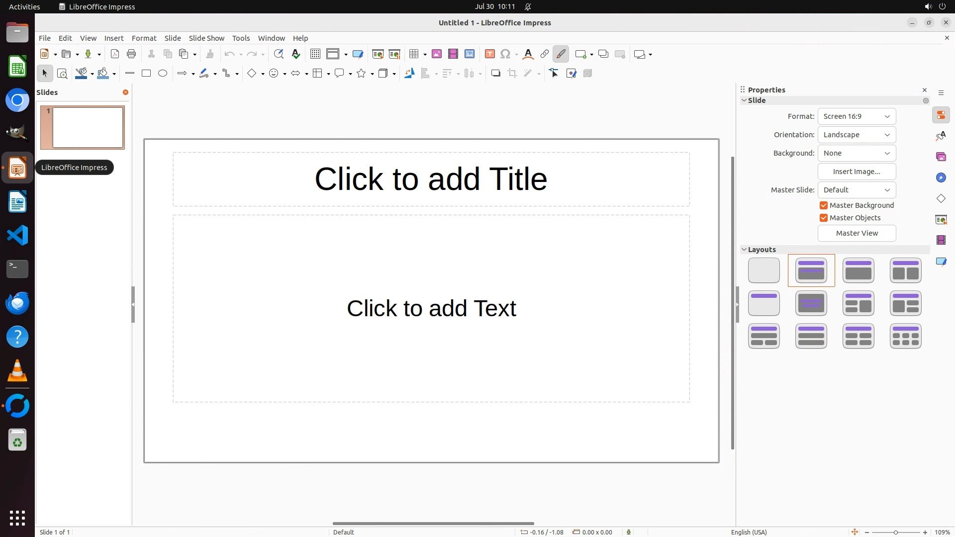Uncheck the Master Background checkbox
This screenshot has width=955, height=537.
(824, 205)
